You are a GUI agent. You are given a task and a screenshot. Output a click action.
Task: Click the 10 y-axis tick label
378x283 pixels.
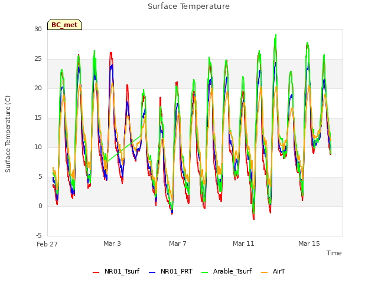tap(38, 147)
